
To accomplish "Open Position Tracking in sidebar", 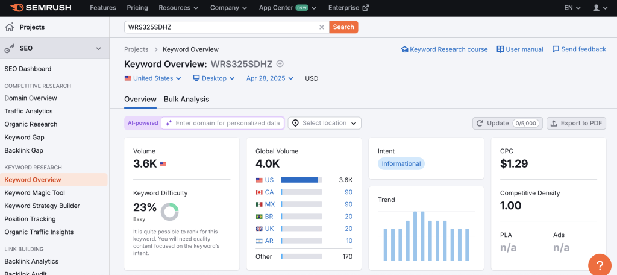I will coord(30,219).
